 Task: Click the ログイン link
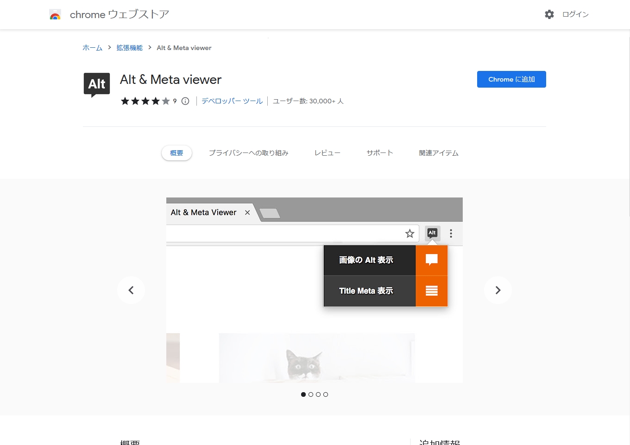tap(575, 14)
